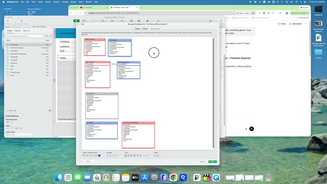Open Finder from the Dock

tap(59, 177)
